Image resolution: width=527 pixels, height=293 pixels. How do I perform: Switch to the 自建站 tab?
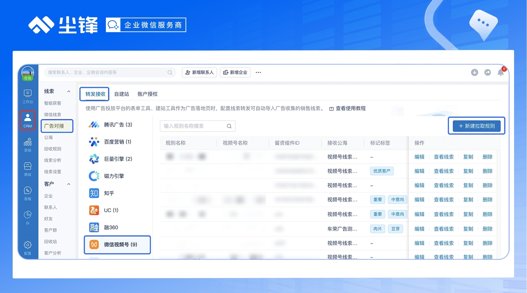click(x=121, y=94)
